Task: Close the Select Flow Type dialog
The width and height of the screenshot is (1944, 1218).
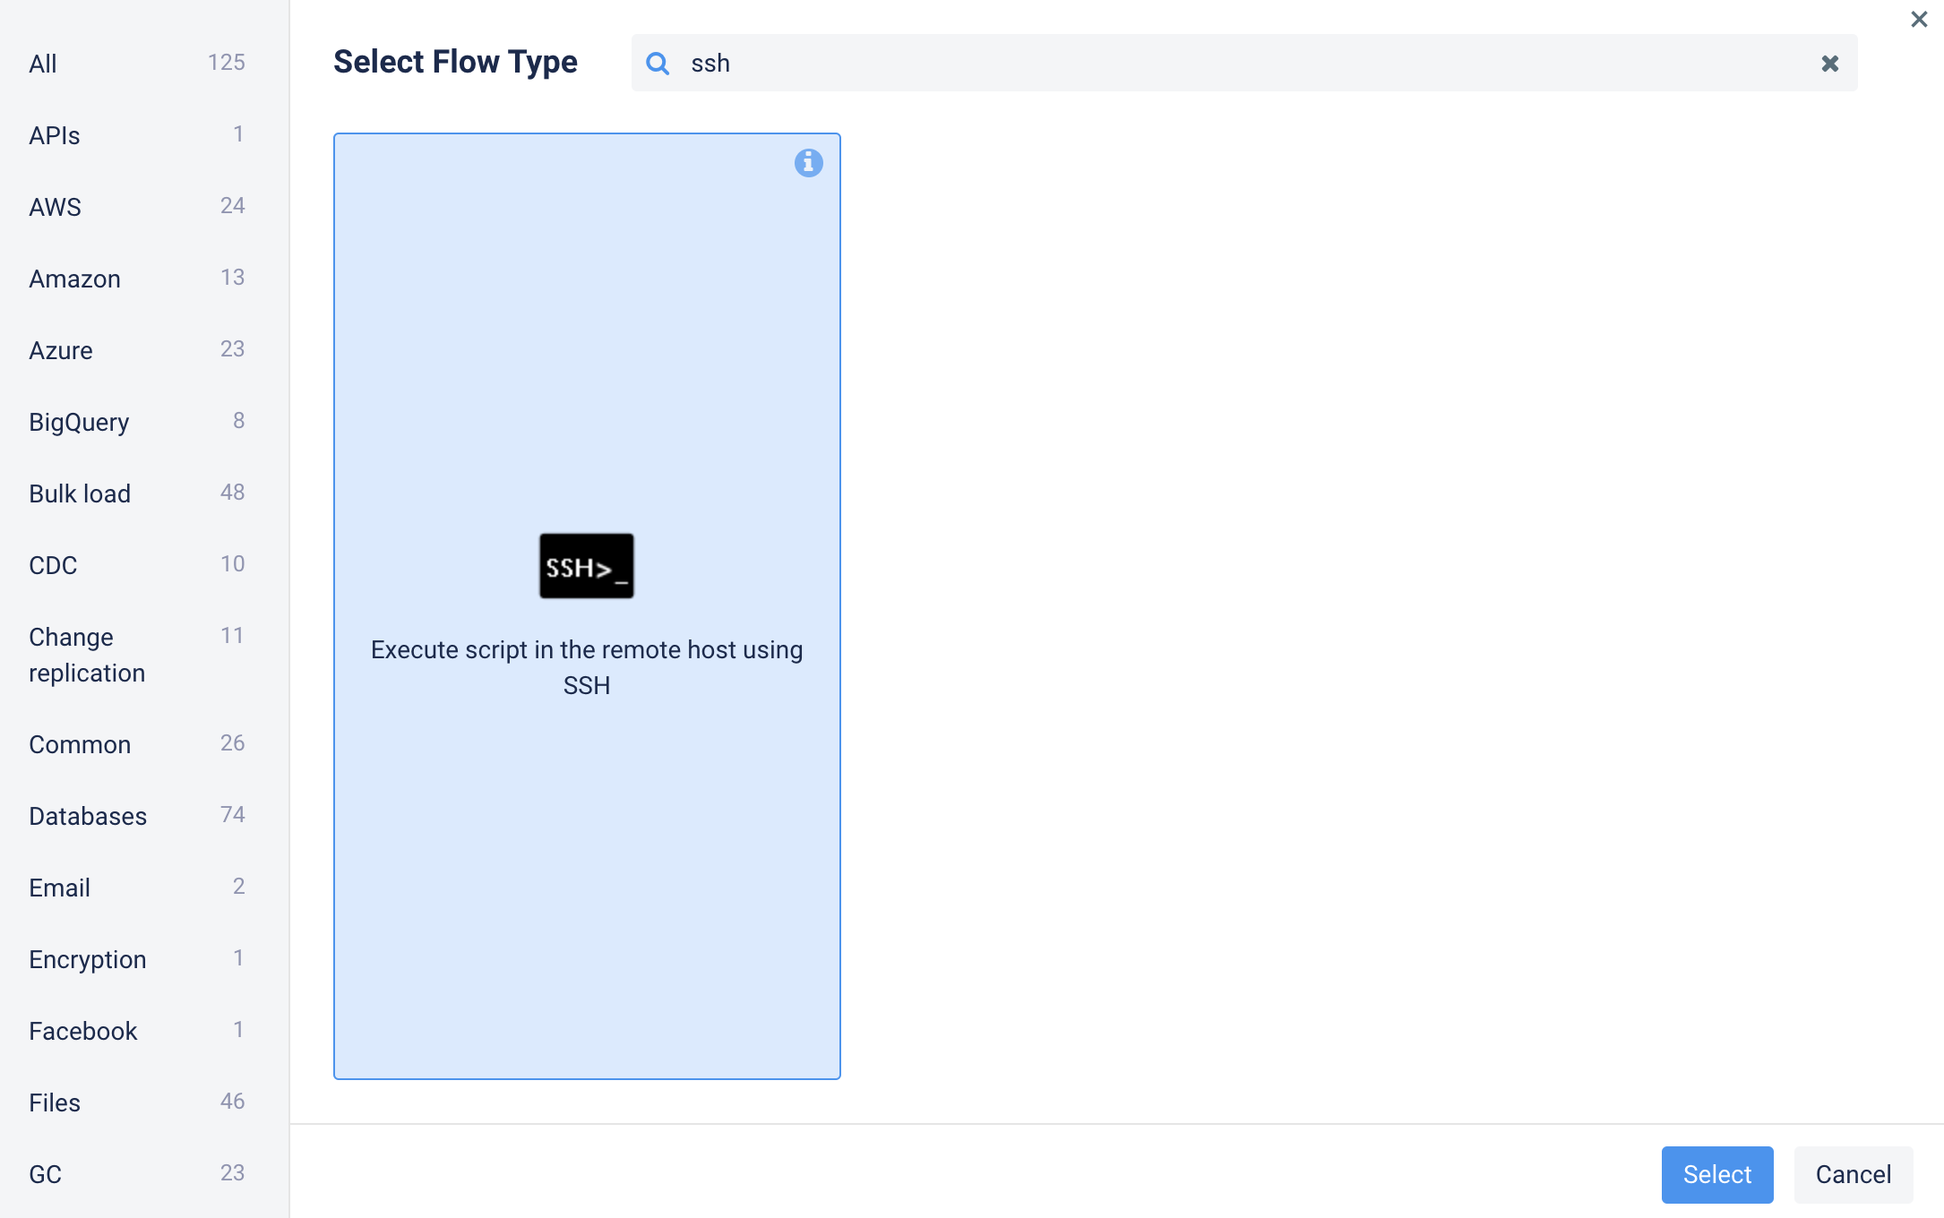Action: 1919,19
